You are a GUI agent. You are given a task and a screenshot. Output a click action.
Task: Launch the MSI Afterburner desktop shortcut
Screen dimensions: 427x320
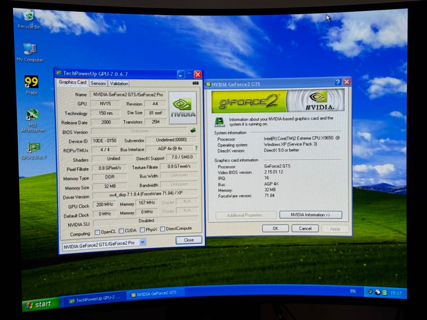pos(32,120)
